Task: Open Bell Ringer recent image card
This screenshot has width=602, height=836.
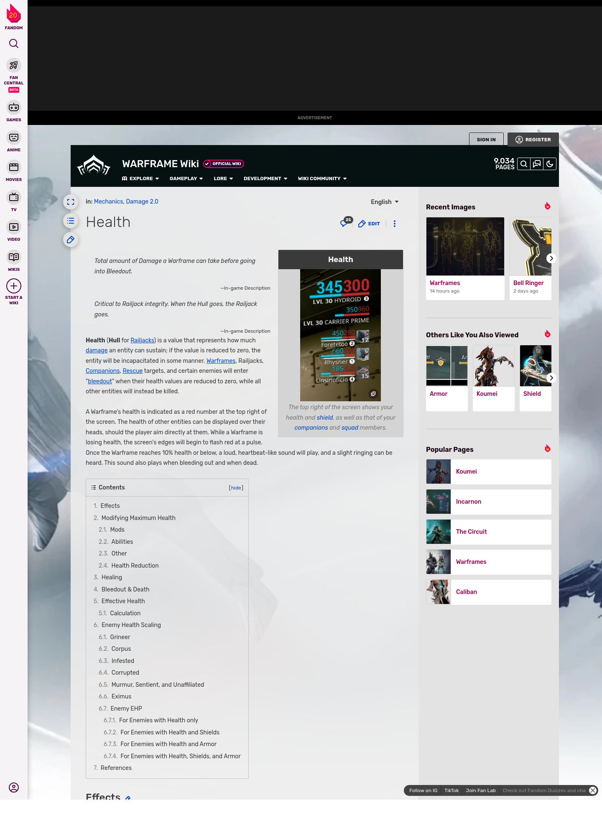Action: coord(531,258)
